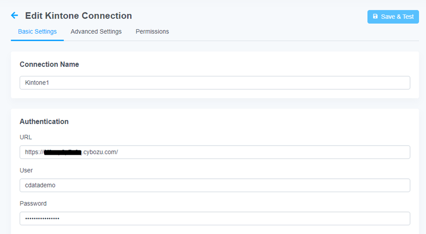Click the Save & Test button
The height and width of the screenshot is (234, 426).
coord(393,17)
